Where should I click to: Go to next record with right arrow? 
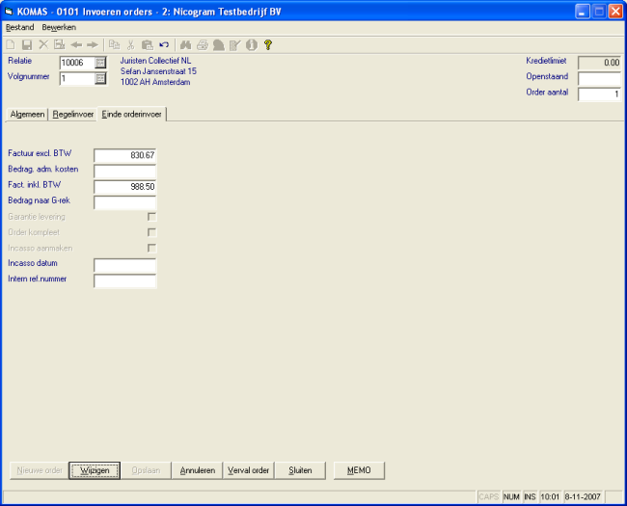click(x=93, y=44)
